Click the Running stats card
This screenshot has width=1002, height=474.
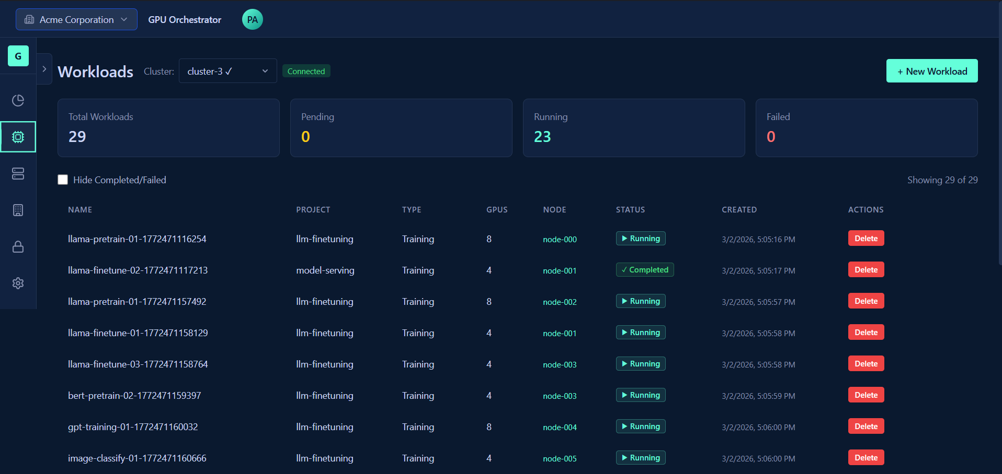pos(633,128)
